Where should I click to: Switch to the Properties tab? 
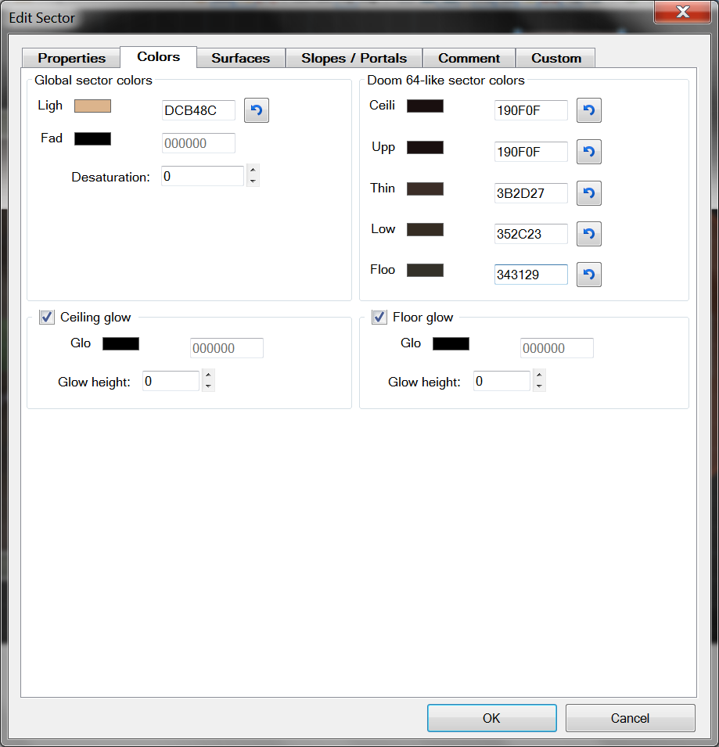70,57
